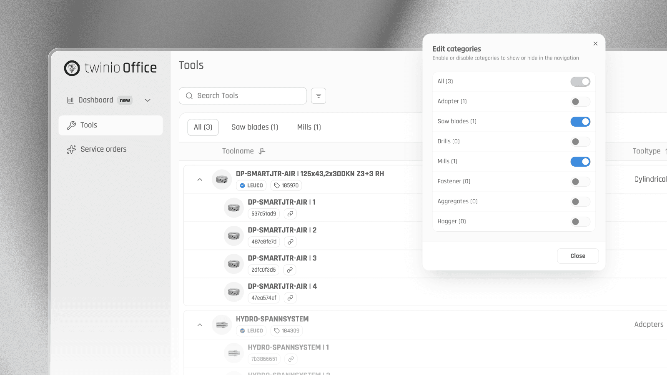Enable the Adapter (1) category switch

tap(580, 102)
